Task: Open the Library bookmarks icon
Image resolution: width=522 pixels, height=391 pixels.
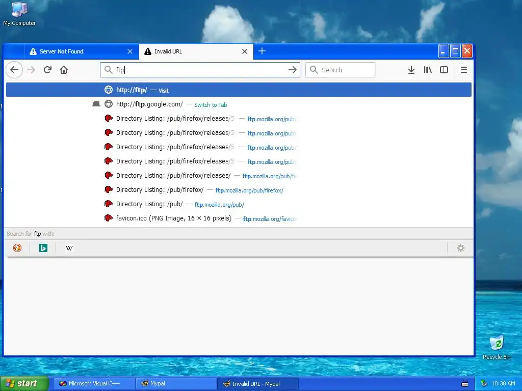Action: click(428, 70)
